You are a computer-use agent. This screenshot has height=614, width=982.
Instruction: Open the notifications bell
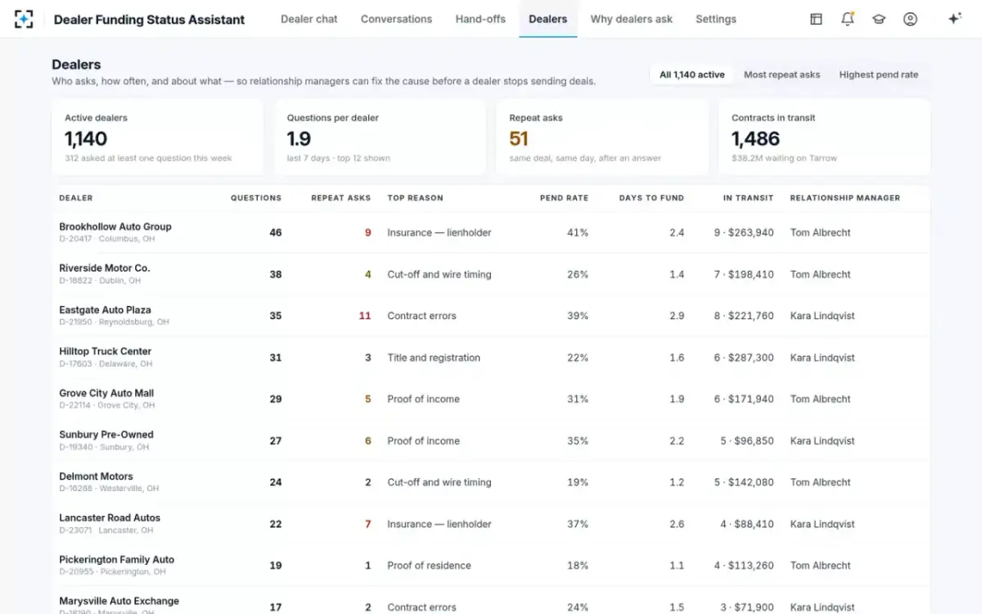click(x=848, y=19)
